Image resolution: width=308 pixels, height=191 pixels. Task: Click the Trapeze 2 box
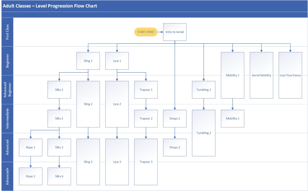click(x=146, y=118)
